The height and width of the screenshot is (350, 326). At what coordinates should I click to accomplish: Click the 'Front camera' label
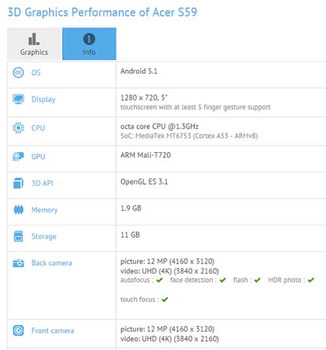click(53, 330)
